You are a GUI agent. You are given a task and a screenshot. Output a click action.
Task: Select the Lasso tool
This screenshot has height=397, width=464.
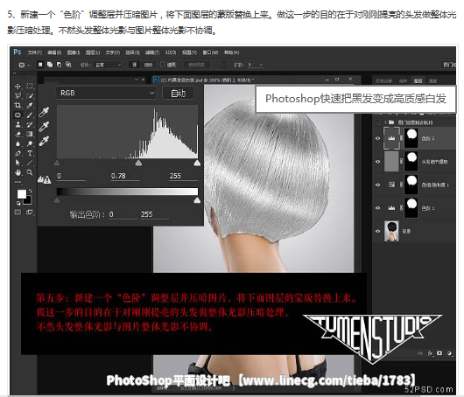[x=18, y=96]
